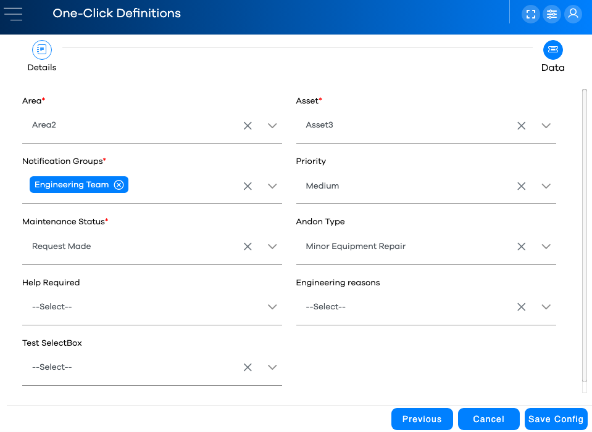The height and width of the screenshot is (432, 592).
Task: Click the Engineering reasons select placeholder
Action: pos(325,307)
